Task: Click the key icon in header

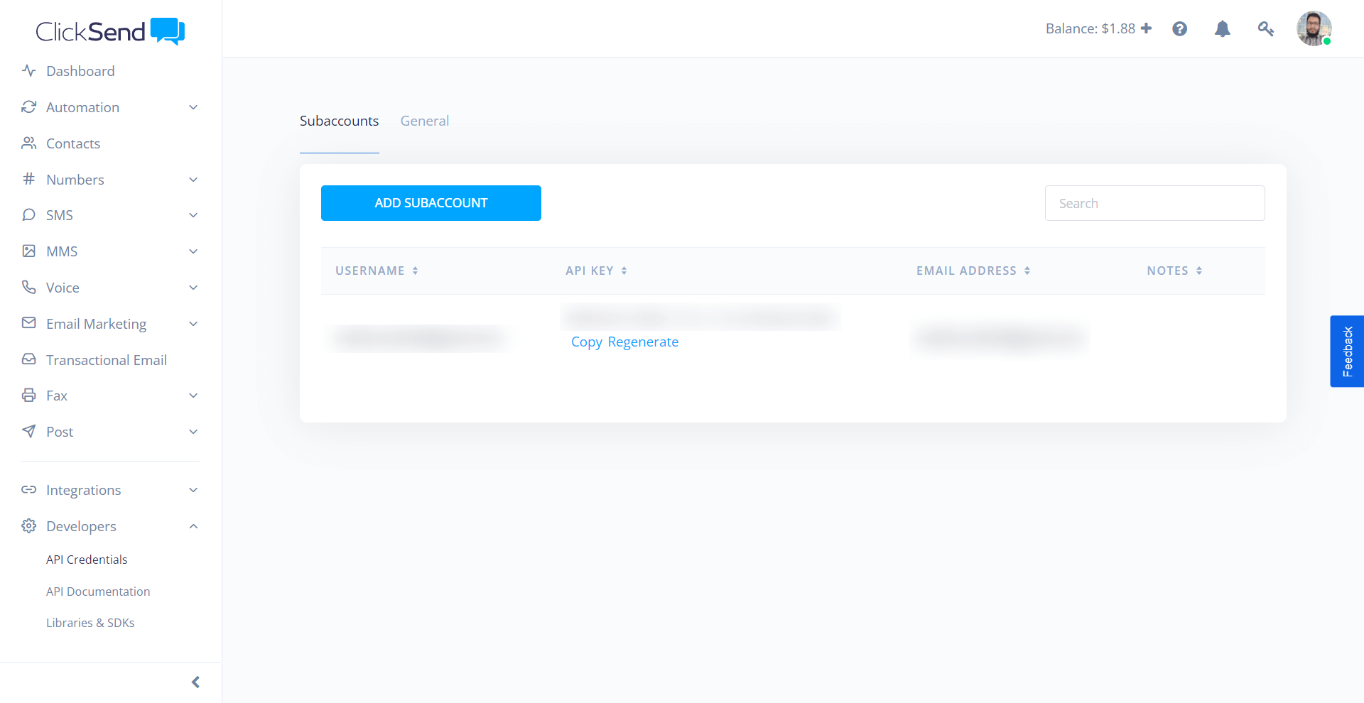Action: pyautogui.click(x=1265, y=29)
